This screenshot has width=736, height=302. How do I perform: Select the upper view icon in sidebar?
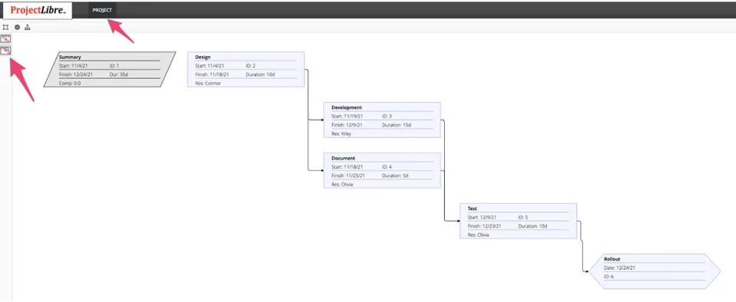(5, 39)
